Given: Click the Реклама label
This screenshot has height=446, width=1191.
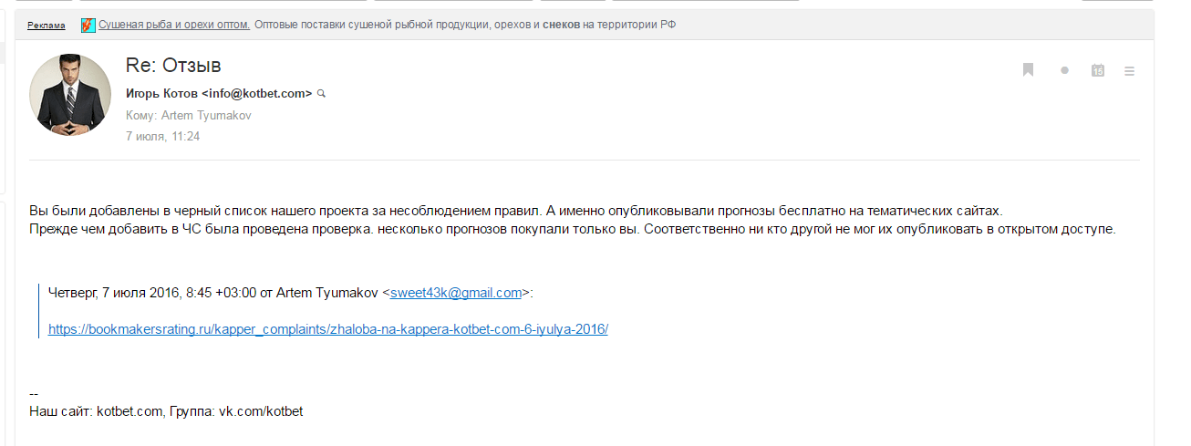Looking at the screenshot, I should coord(46,26).
